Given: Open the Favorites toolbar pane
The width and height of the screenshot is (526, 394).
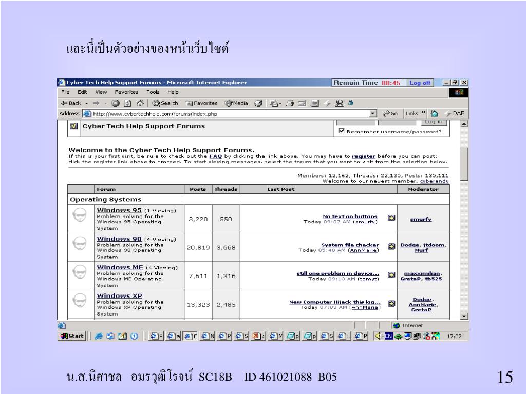Looking at the screenshot, I should point(201,103).
